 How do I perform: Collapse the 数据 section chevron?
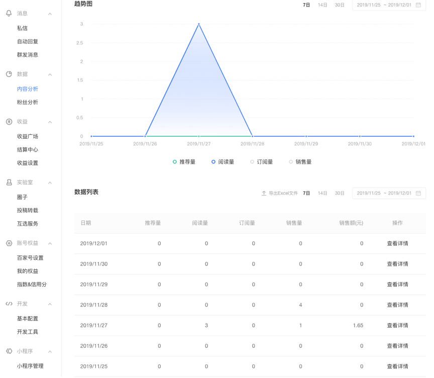[50, 74]
